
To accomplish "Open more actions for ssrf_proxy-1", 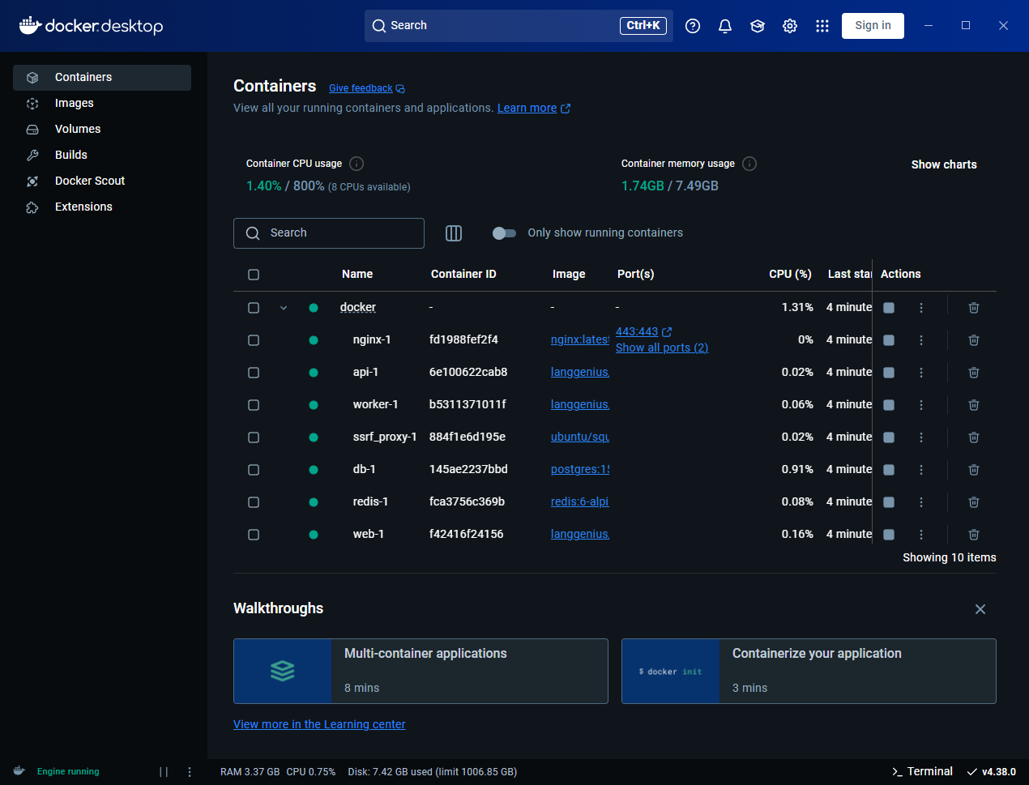I will click(x=921, y=437).
